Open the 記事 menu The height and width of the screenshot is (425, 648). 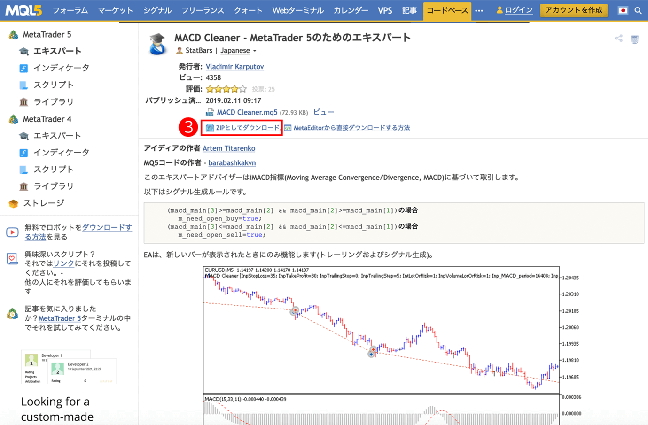(x=409, y=10)
